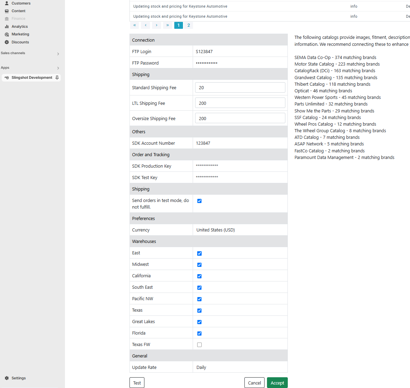The image size is (410, 388).
Task: Click the Oversize Shipping Fee field
Action: pyautogui.click(x=240, y=118)
